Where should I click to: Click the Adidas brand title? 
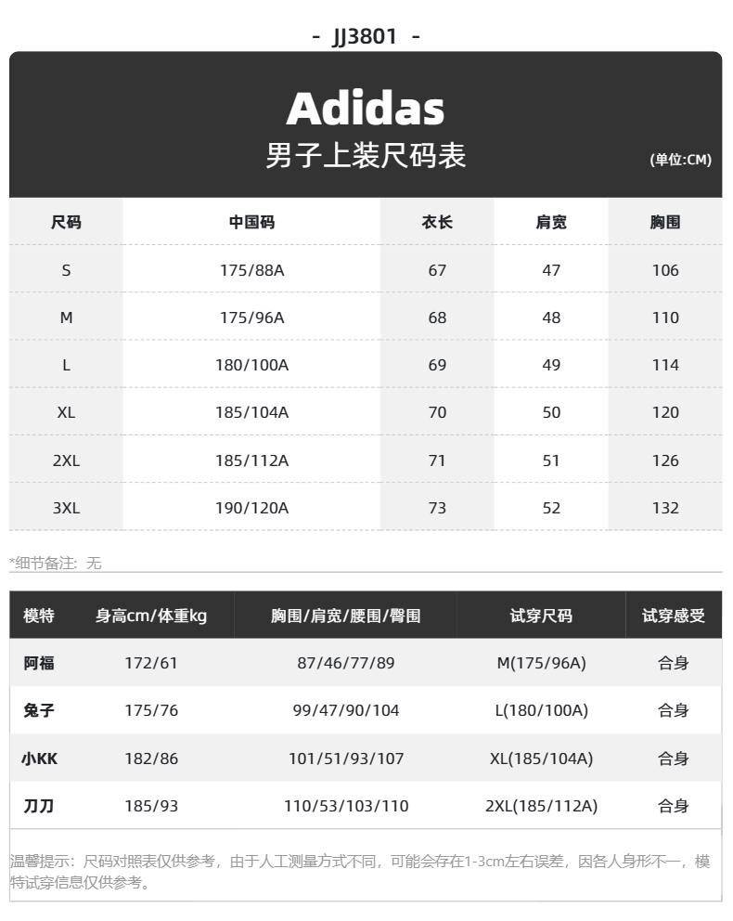click(x=366, y=110)
